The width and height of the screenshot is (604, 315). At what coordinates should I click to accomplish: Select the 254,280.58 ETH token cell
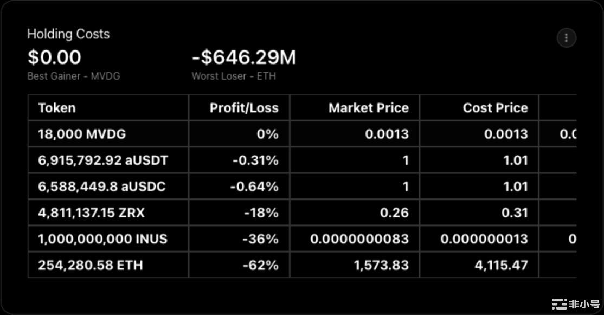click(x=91, y=265)
